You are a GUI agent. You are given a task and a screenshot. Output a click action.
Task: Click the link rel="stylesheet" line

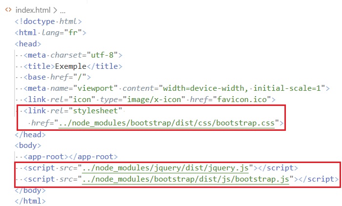click(x=73, y=111)
